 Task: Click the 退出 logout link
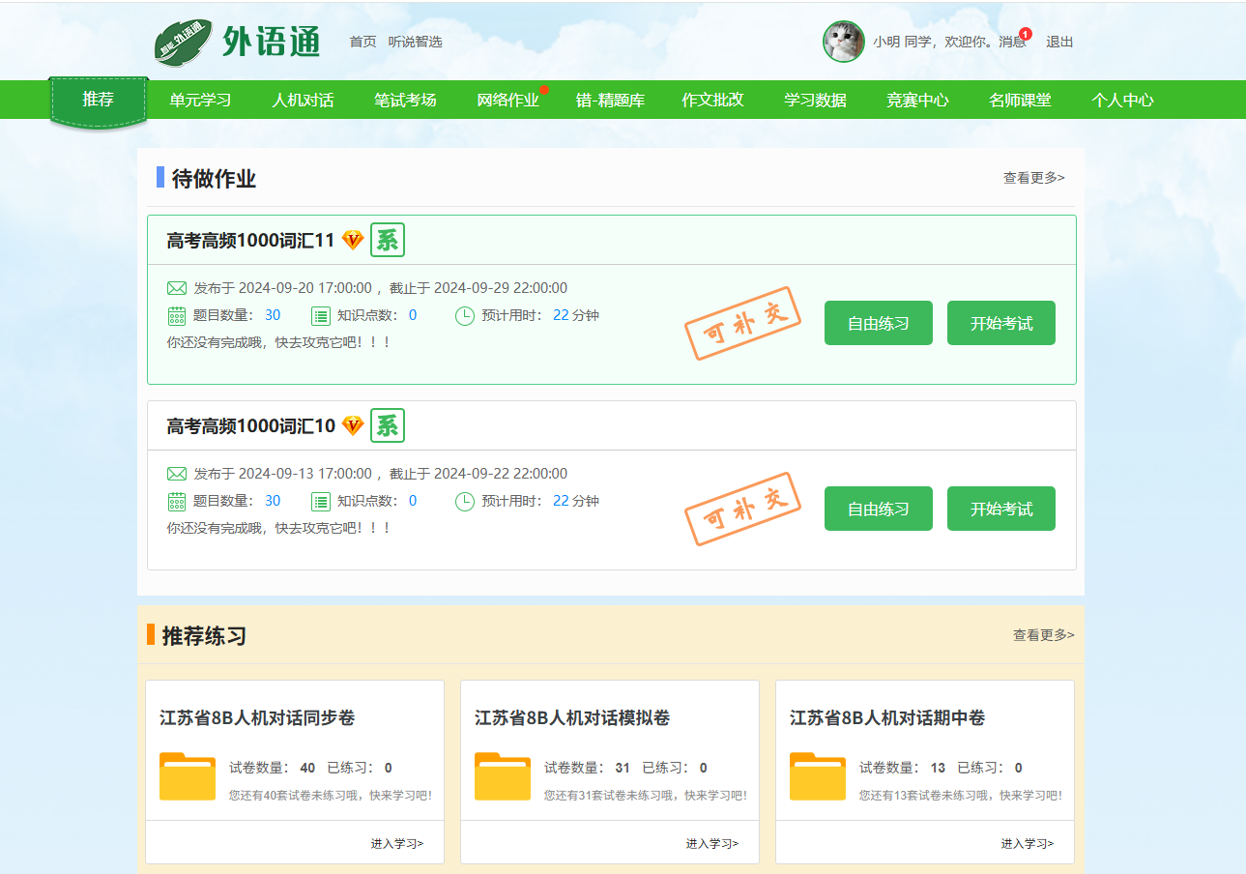tap(1059, 42)
